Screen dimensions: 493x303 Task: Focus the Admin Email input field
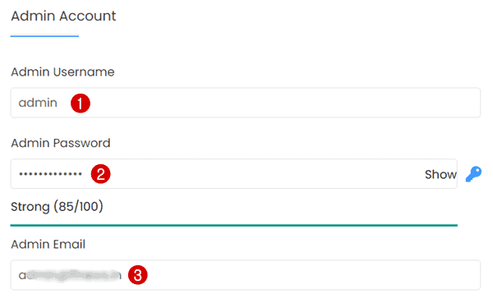click(x=246, y=275)
